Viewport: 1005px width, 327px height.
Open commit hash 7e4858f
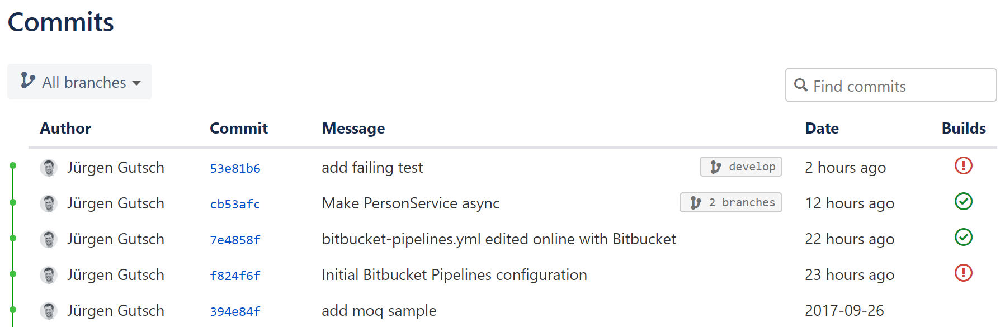point(235,240)
